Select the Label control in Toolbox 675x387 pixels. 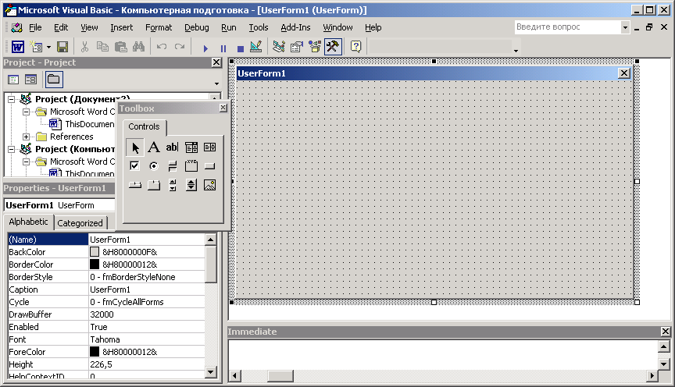[154, 147]
